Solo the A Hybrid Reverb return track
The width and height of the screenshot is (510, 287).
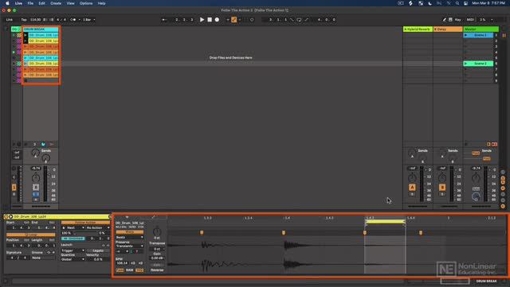point(412,194)
